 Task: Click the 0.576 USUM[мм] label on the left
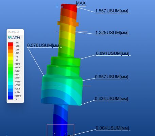coord(44,45)
